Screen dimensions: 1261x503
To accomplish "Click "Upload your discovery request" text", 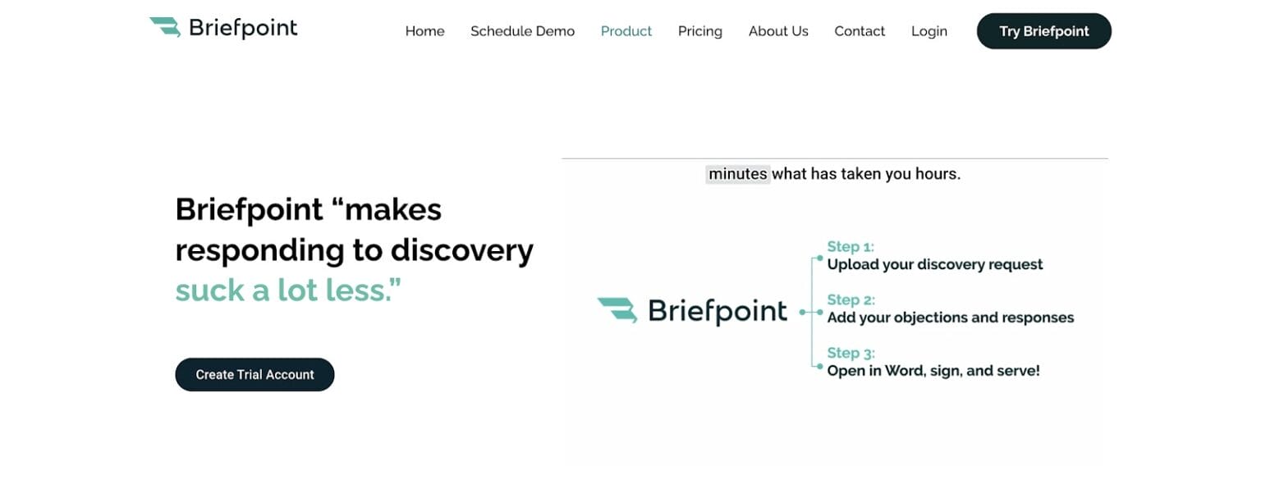I will [x=935, y=264].
